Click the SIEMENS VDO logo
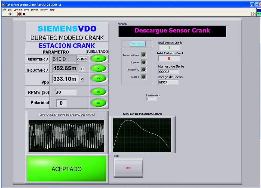Viewport: 261px width, 188px height. click(x=67, y=28)
